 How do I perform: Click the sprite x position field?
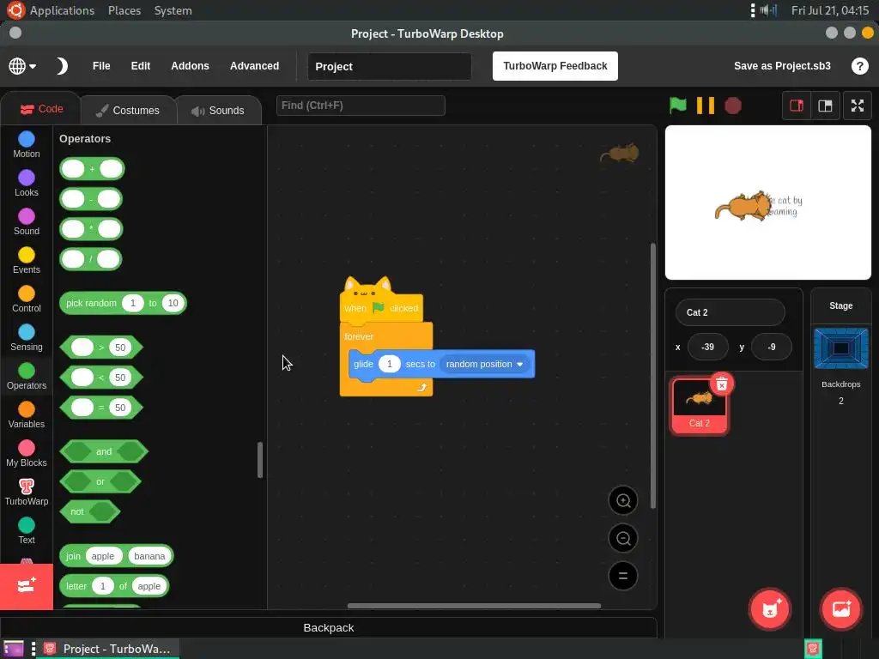tap(707, 347)
